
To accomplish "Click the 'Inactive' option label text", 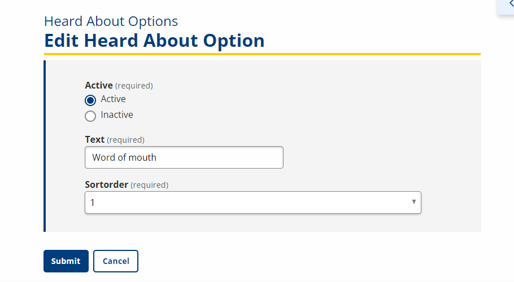I will (x=117, y=115).
